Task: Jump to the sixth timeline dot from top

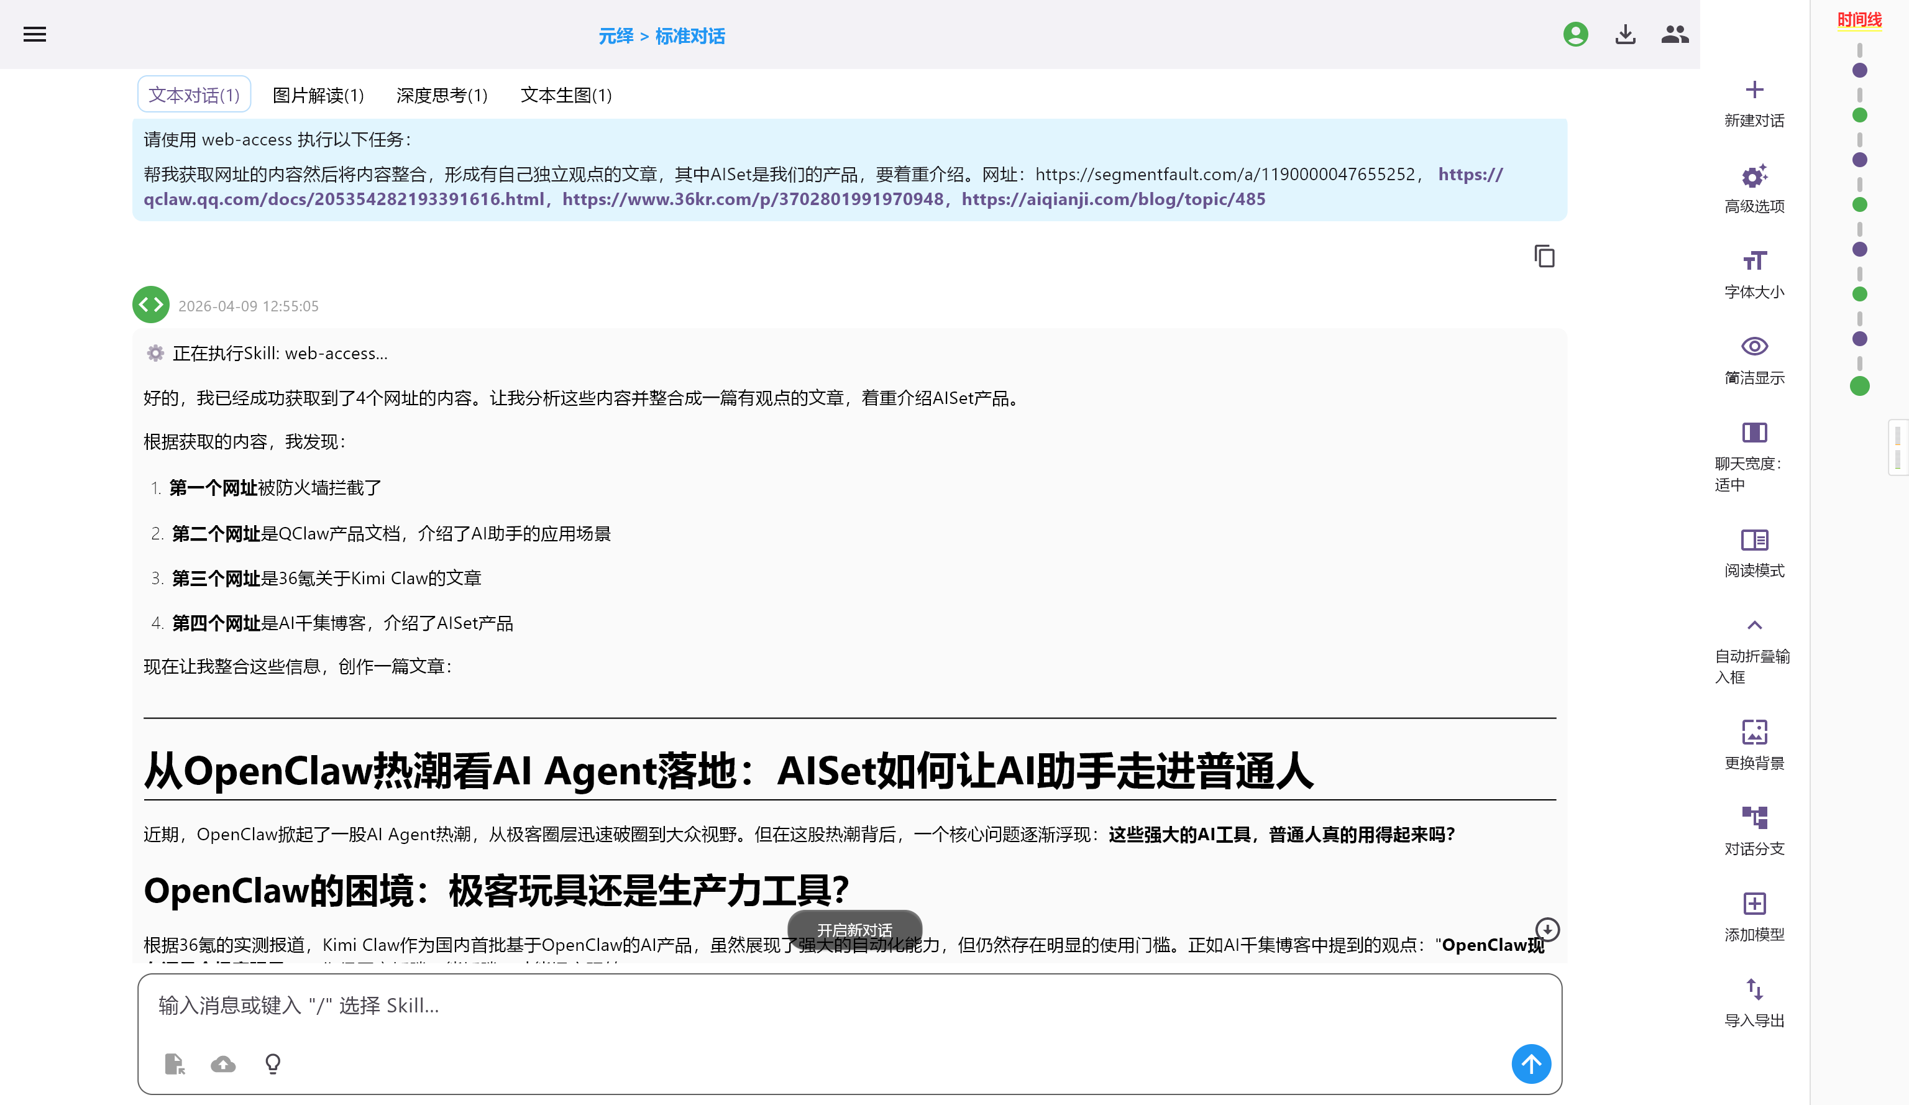Action: point(1860,294)
